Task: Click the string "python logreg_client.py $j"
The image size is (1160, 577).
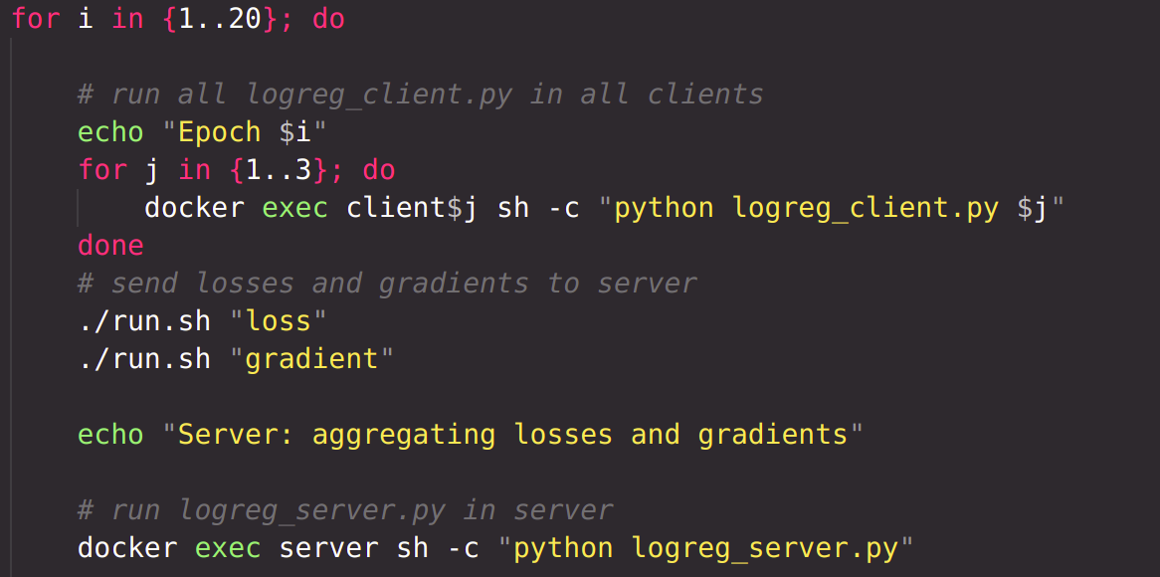Action: point(831,209)
